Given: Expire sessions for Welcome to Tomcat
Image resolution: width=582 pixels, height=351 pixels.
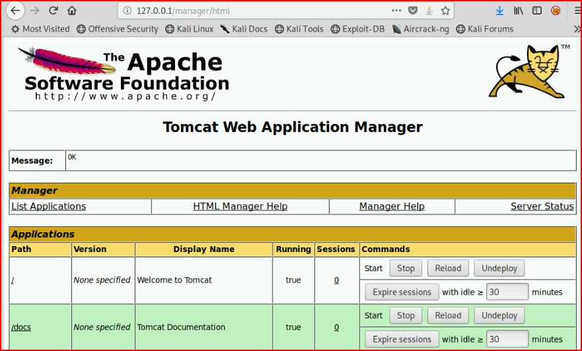Looking at the screenshot, I should [402, 292].
